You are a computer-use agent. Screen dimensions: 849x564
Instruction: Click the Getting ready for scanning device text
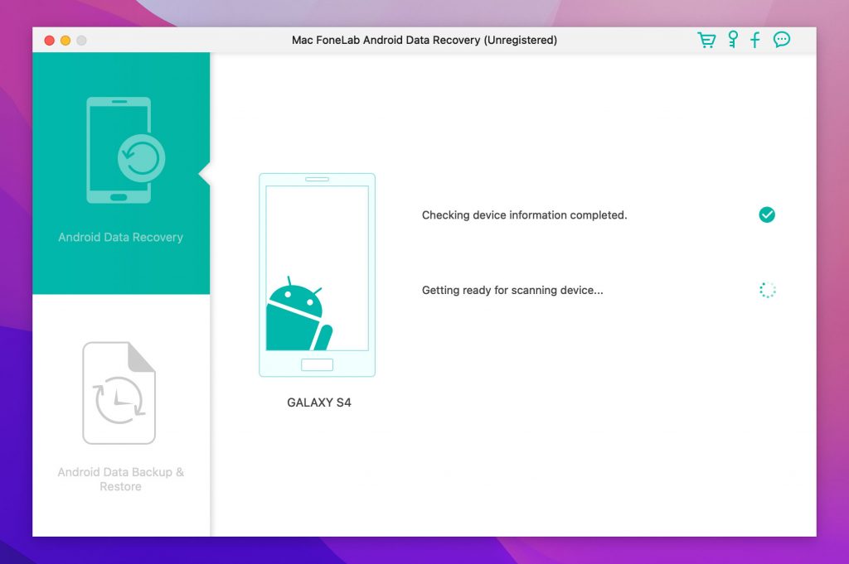(x=512, y=290)
